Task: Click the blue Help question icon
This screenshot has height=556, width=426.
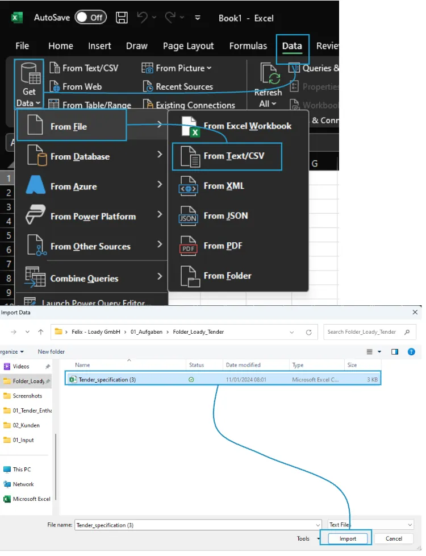Action: click(x=411, y=352)
